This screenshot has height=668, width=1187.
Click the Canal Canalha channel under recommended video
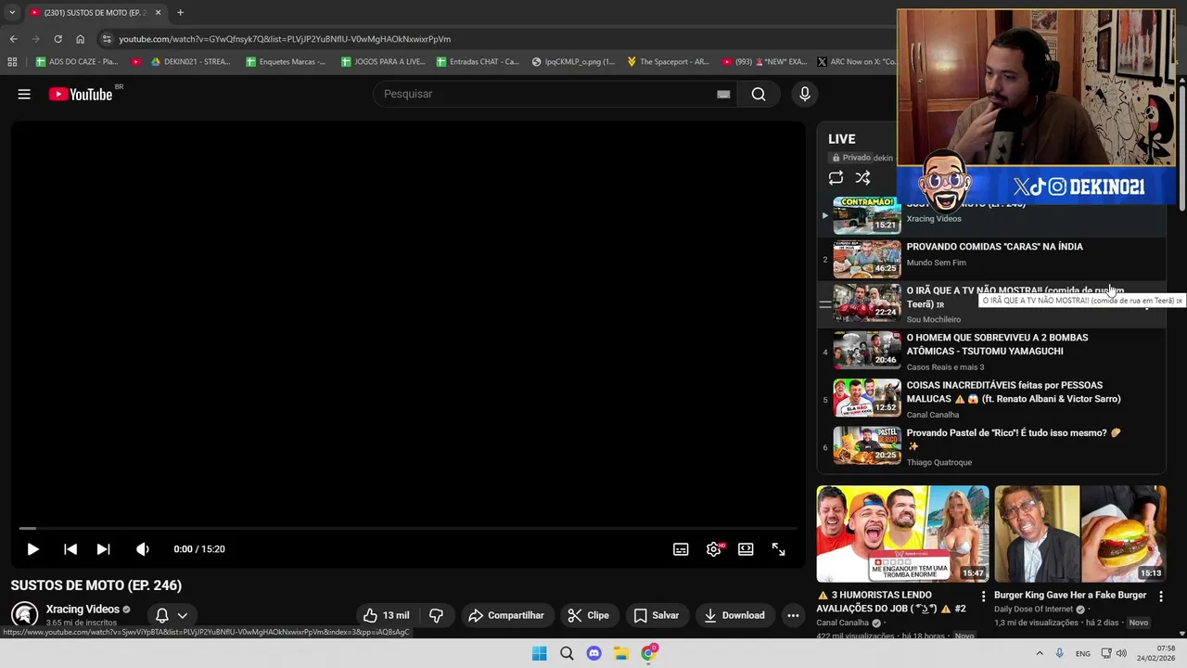pos(842,623)
